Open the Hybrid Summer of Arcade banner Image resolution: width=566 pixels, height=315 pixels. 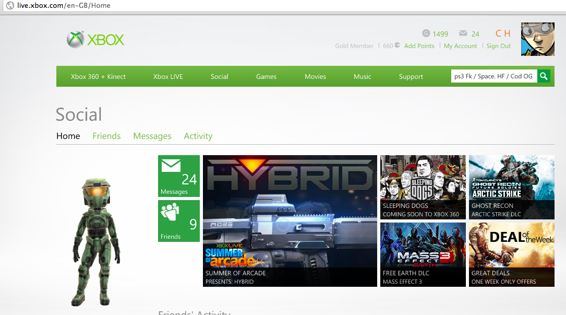tap(290, 221)
